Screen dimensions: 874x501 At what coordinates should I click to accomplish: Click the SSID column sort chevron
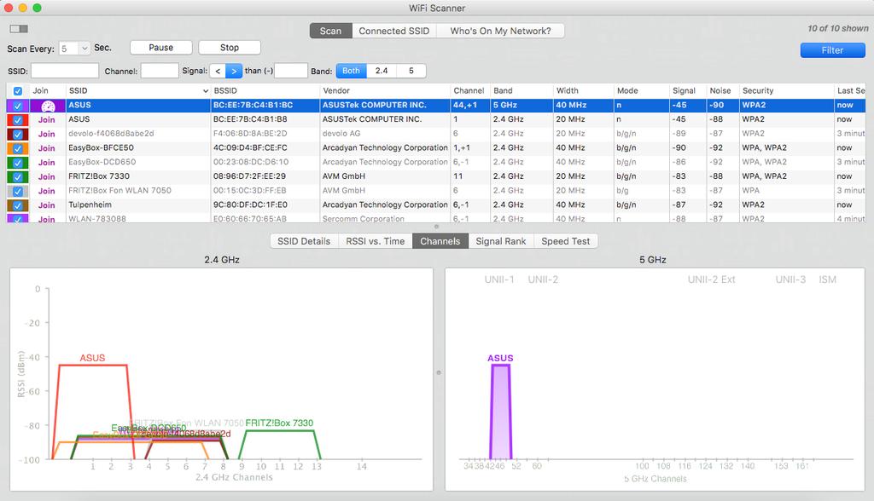(x=205, y=90)
